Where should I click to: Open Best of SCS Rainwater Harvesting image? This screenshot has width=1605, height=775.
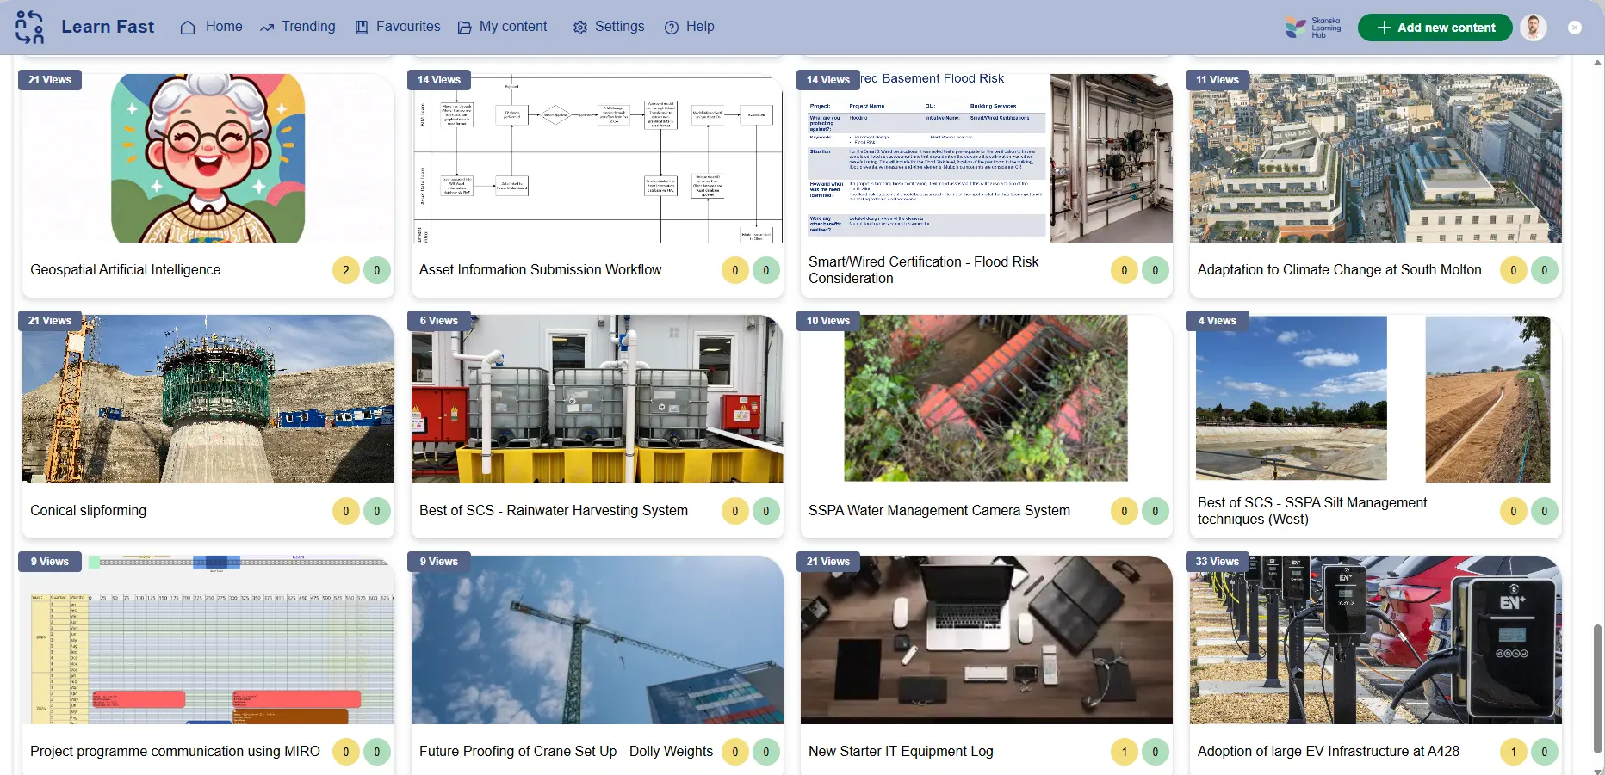(x=597, y=399)
